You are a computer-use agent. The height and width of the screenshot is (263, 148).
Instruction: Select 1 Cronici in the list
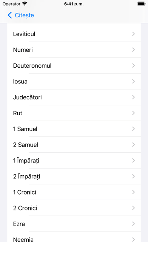(74, 192)
